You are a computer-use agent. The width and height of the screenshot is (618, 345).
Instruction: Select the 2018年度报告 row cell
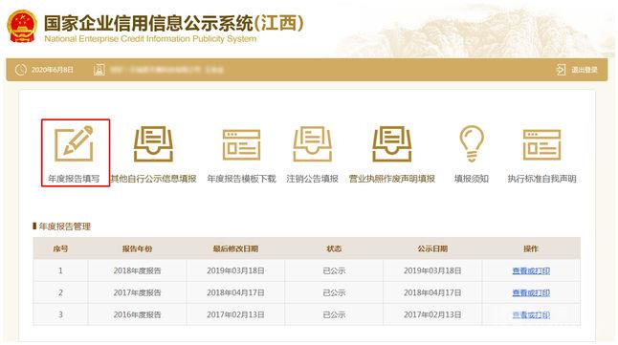pos(137,271)
